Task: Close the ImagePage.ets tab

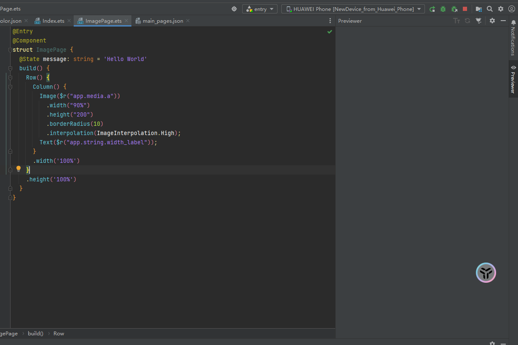Action: [x=126, y=21]
